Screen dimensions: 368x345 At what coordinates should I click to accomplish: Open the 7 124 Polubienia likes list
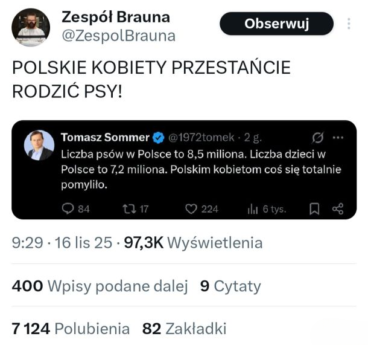(x=71, y=329)
